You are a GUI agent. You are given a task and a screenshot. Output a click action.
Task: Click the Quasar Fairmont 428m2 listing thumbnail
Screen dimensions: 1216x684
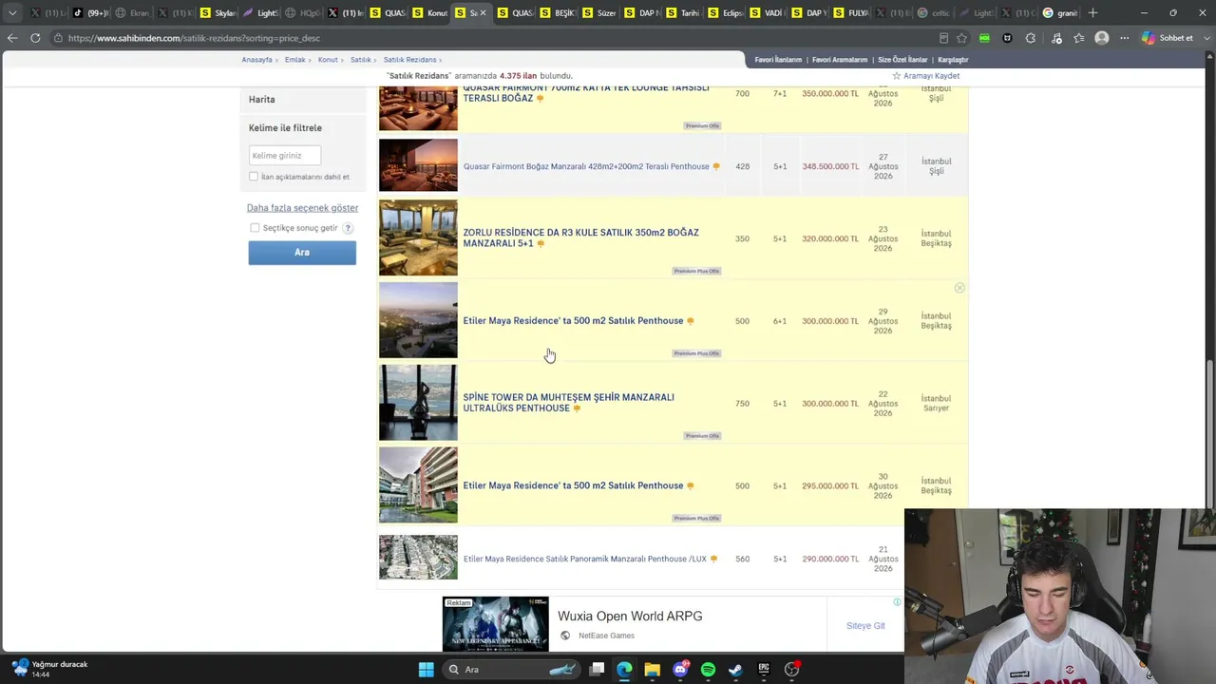tap(418, 165)
